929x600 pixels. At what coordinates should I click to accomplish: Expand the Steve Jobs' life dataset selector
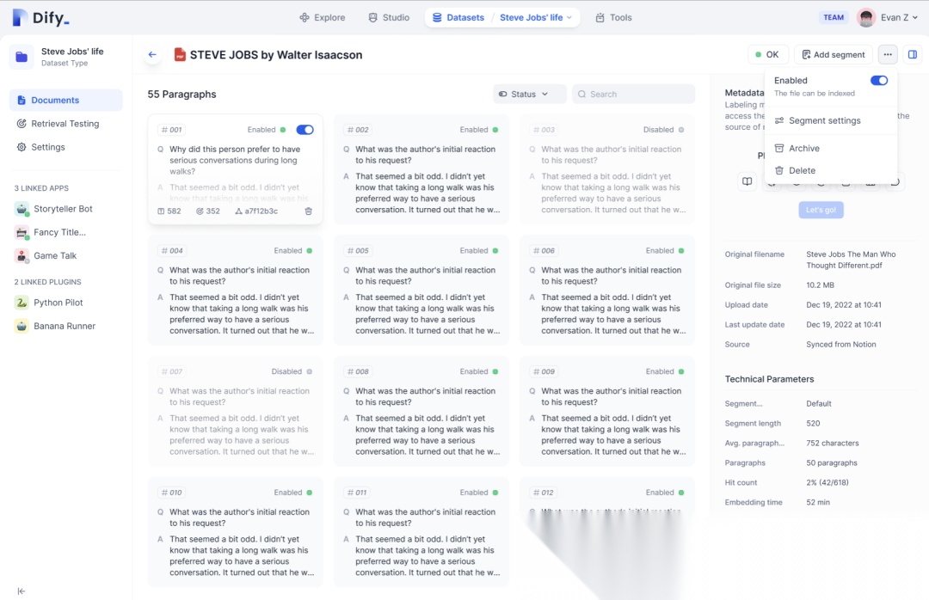click(536, 18)
